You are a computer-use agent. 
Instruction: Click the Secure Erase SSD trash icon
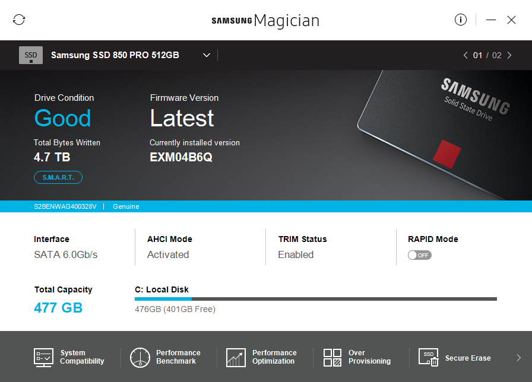pos(429,357)
